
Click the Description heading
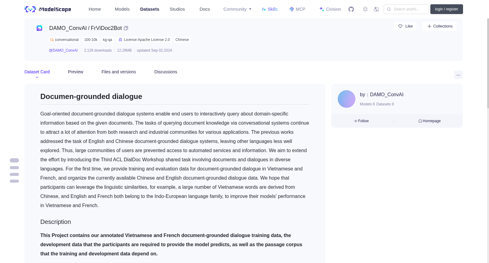(56, 222)
